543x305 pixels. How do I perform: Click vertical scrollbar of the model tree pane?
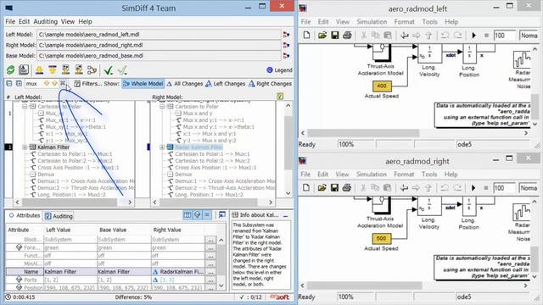288,142
